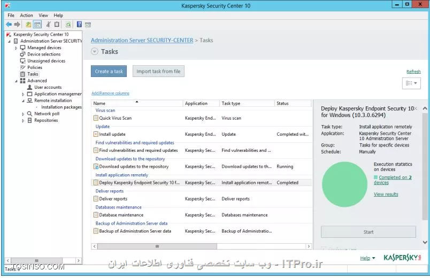Screen dimensions: 430x278
Task: Expand Application management node arrow
Action: (x=23, y=94)
